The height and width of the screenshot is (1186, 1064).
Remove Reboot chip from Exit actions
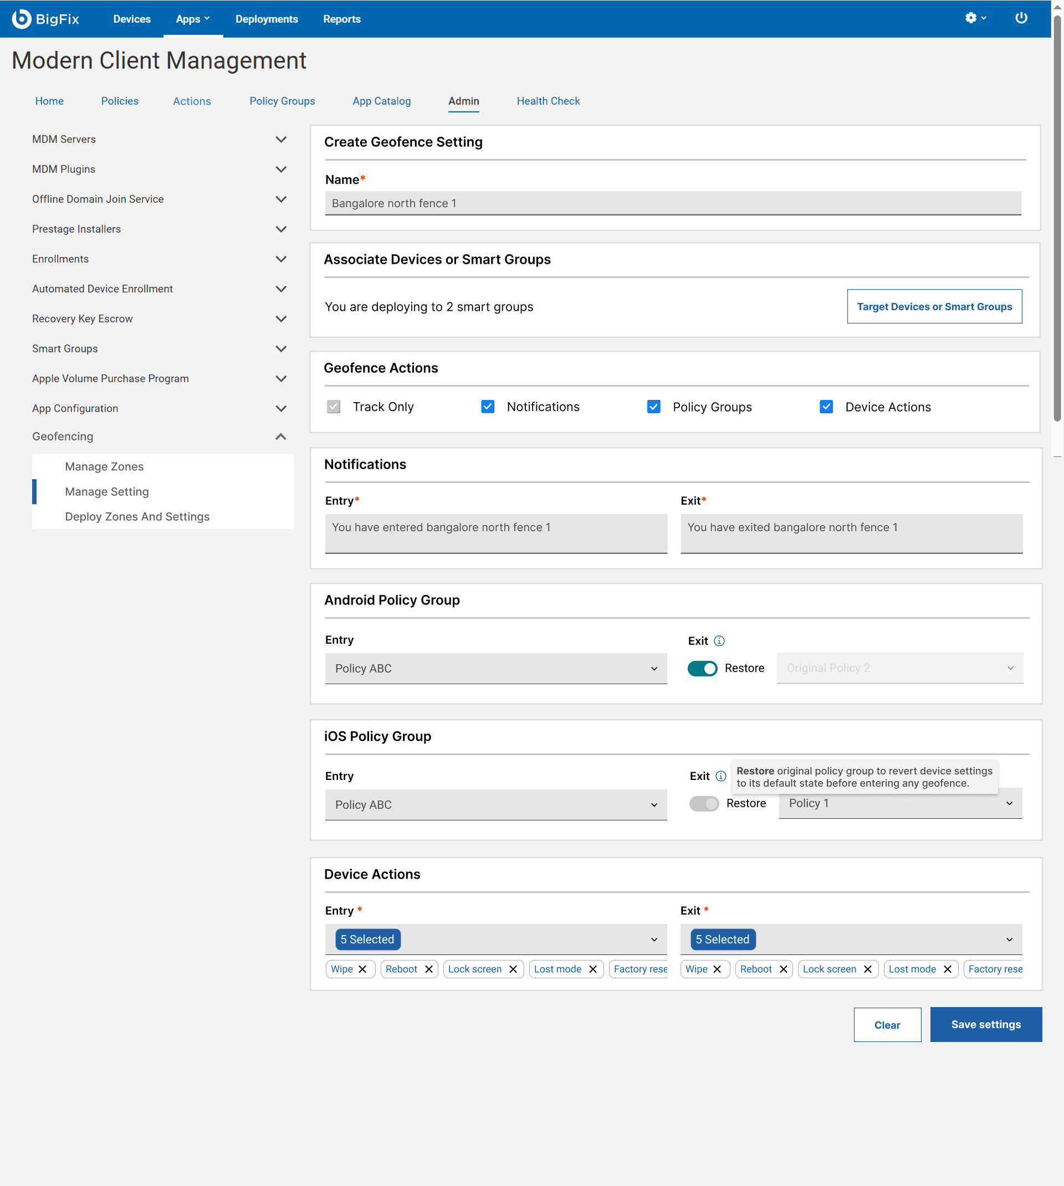pos(784,969)
